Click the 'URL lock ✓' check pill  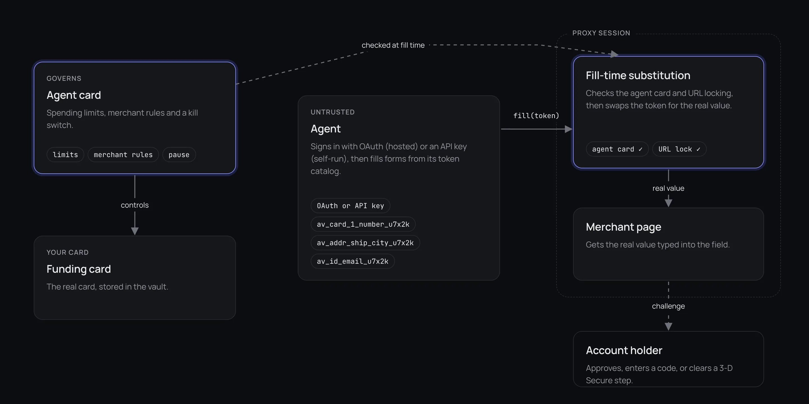pos(679,149)
